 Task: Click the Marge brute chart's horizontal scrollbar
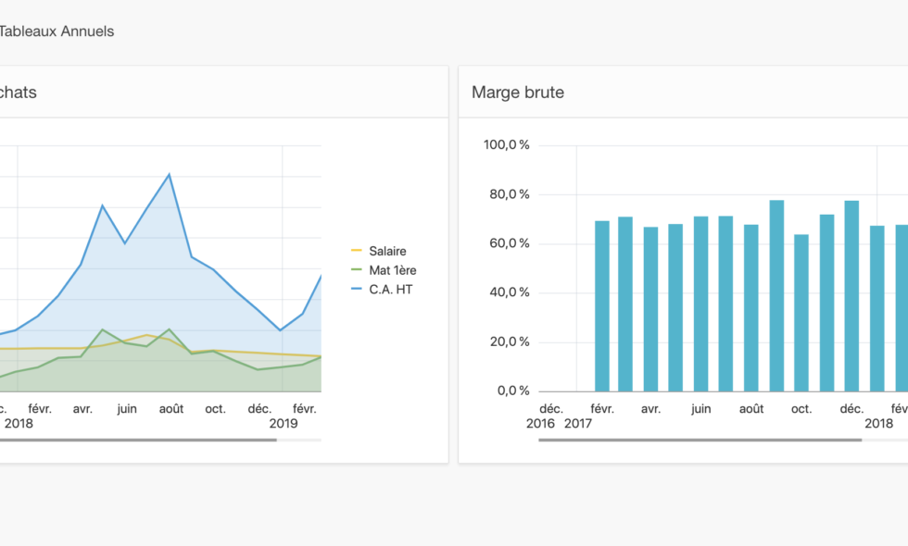point(700,440)
